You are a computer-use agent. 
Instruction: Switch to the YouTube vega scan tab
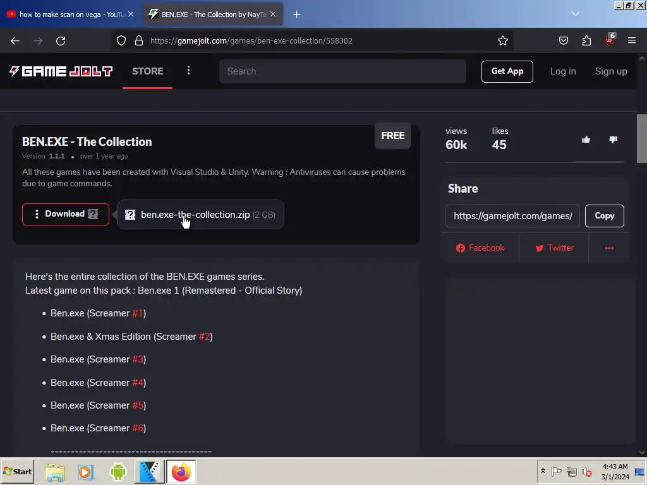point(71,15)
